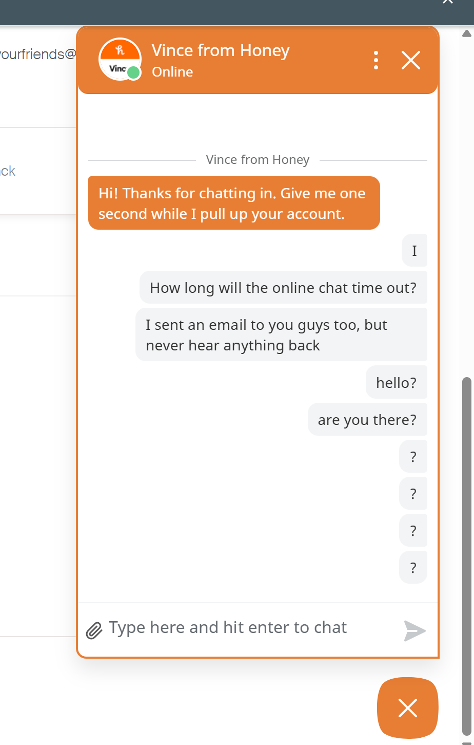This screenshot has height=745, width=474.
Task: Click the "are you there?" message bubble
Action: click(367, 420)
